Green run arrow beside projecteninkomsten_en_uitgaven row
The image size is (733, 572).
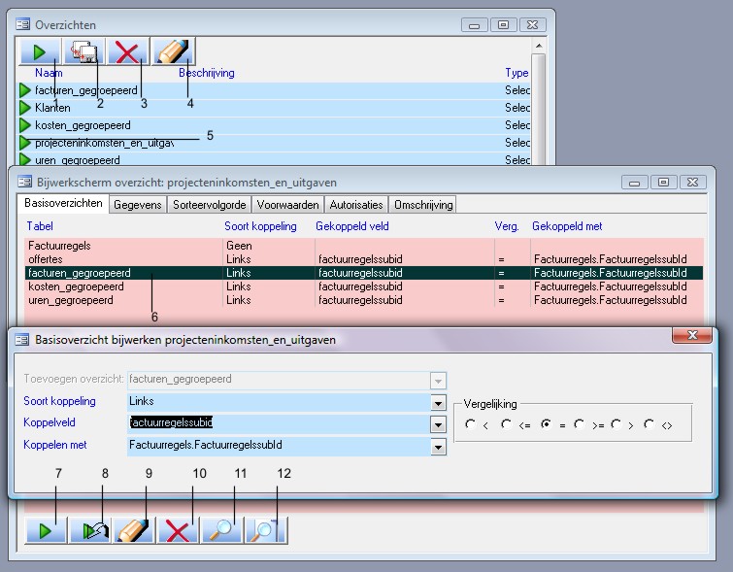25,142
